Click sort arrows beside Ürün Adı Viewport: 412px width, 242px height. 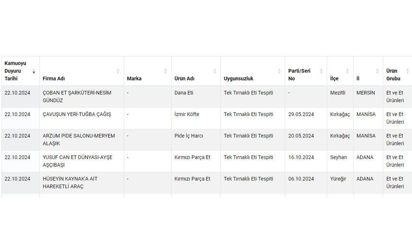(215, 71)
